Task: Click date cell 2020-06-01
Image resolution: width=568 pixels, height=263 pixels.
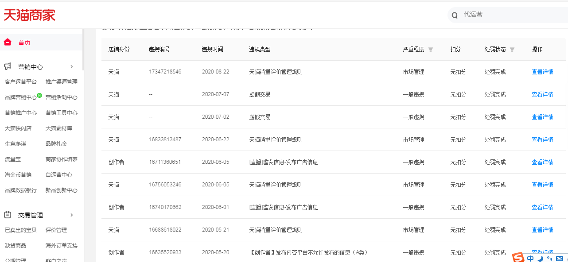Action: pyautogui.click(x=216, y=207)
